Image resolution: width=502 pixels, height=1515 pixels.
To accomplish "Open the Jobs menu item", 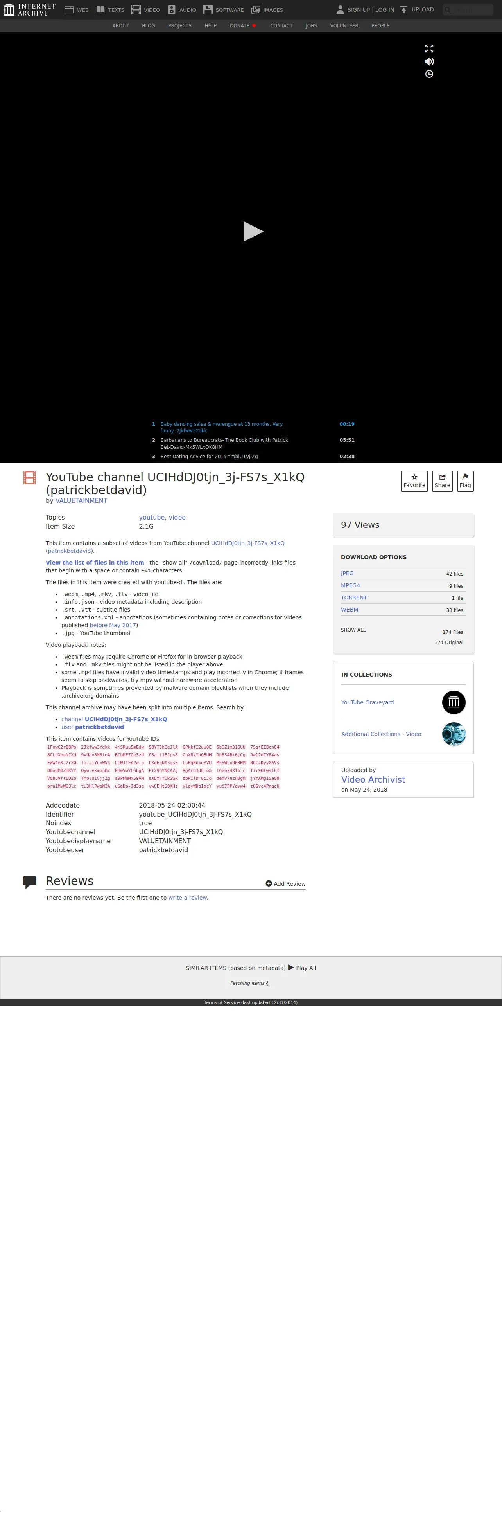I will click(x=312, y=26).
